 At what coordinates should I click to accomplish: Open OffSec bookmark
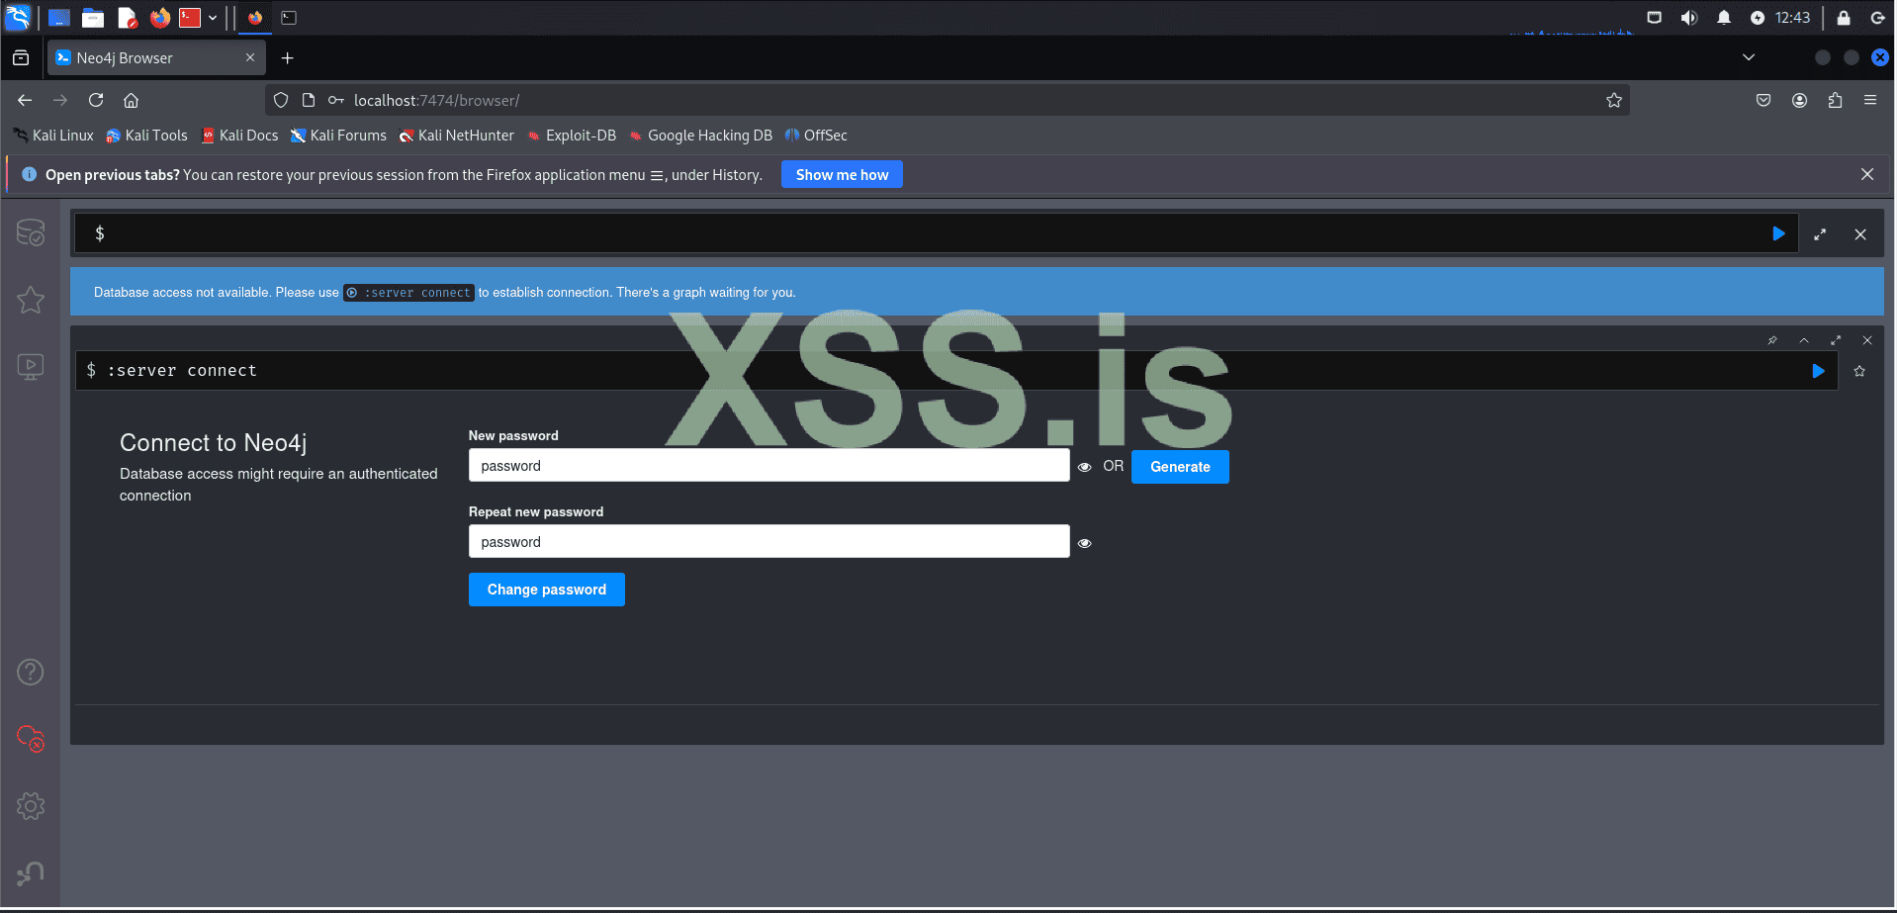click(816, 136)
